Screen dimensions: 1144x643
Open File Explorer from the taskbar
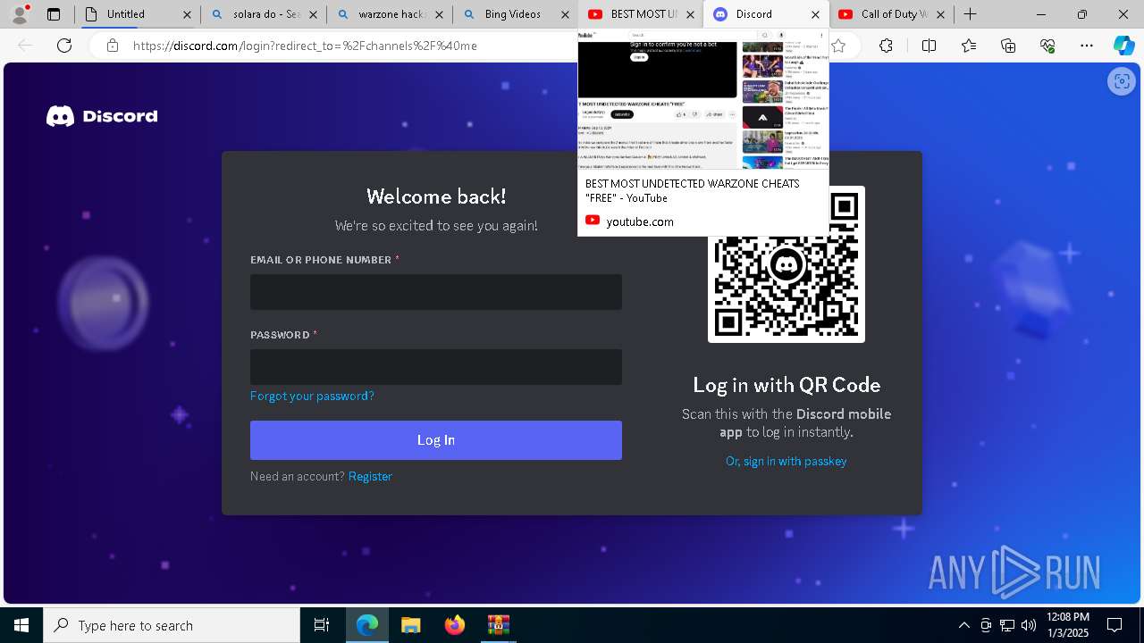pyautogui.click(x=410, y=625)
